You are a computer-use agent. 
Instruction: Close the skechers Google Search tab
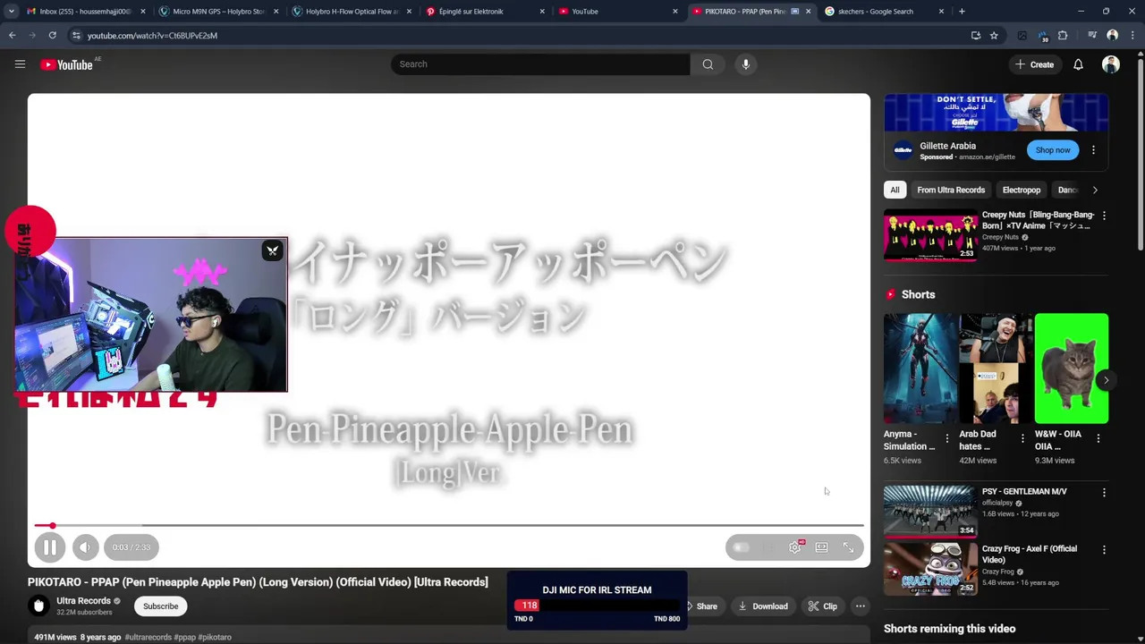tap(941, 12)
